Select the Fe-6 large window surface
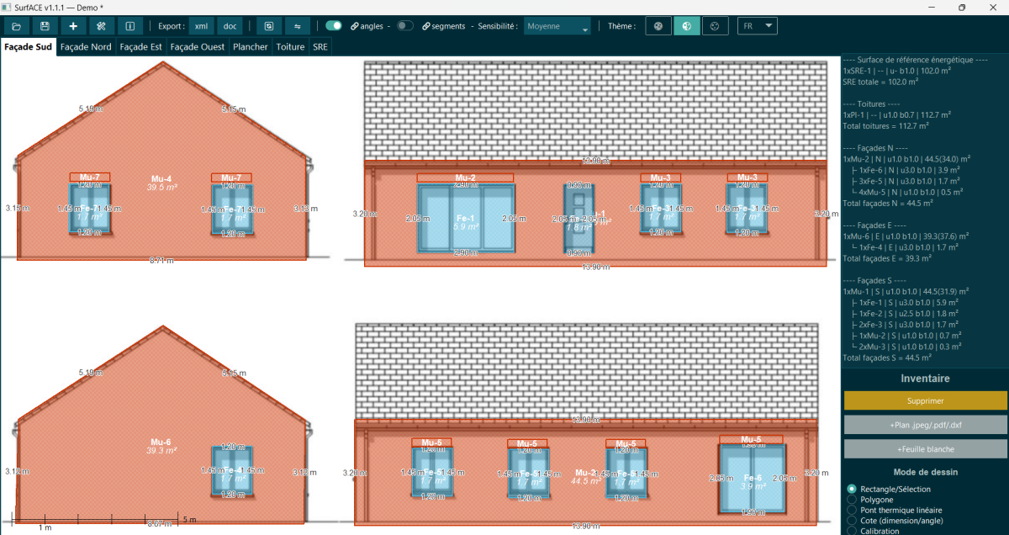 (753, 477)
